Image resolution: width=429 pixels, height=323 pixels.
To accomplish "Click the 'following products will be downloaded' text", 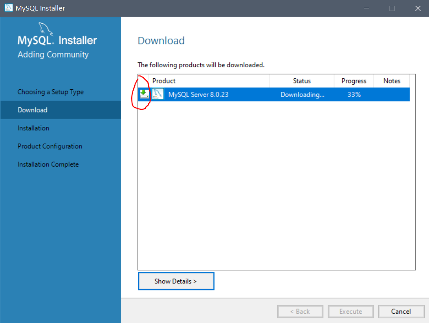I will [201, 65].
